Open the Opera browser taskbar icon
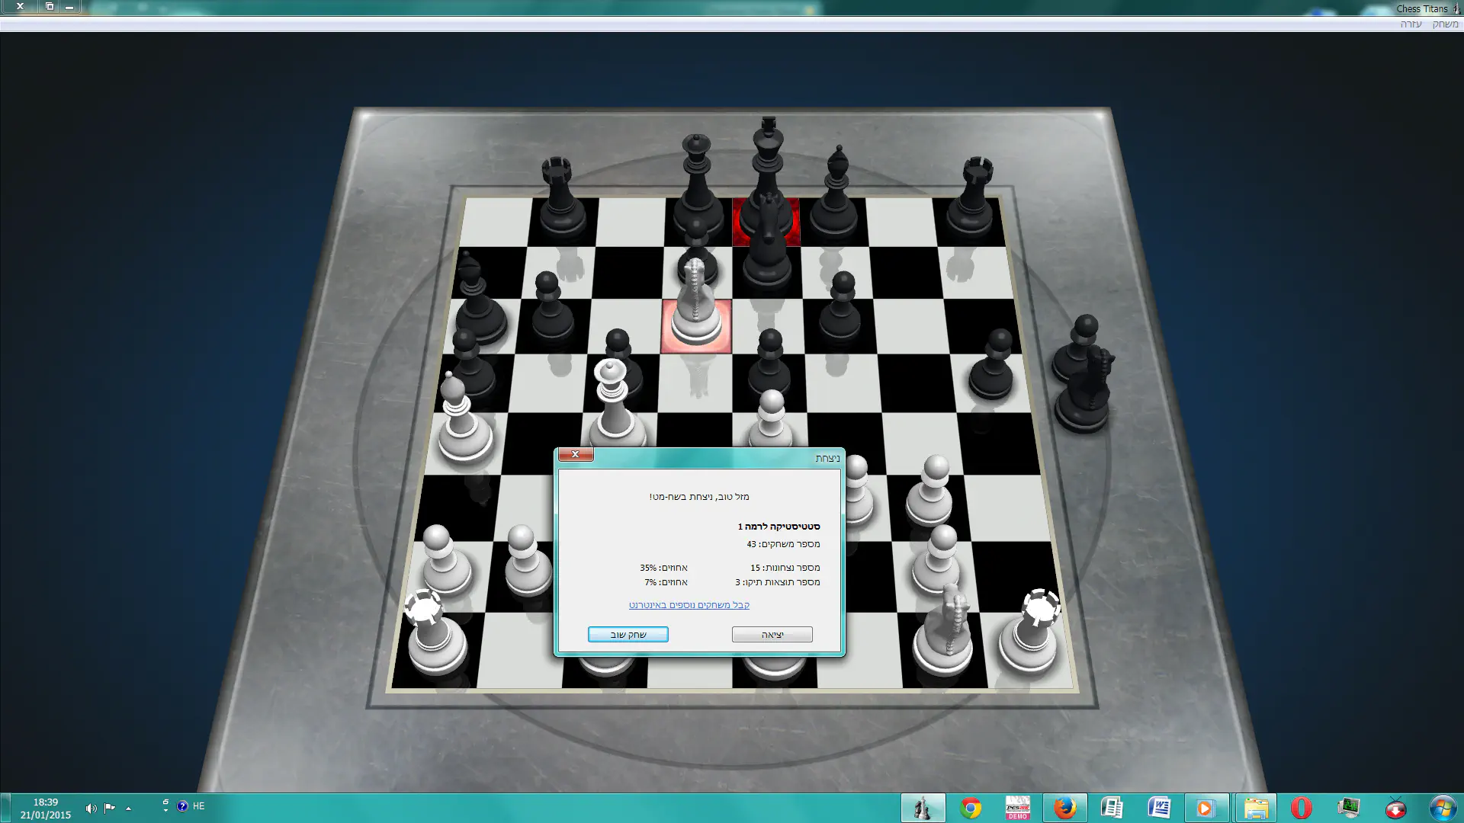 (x=1301, y=808)
